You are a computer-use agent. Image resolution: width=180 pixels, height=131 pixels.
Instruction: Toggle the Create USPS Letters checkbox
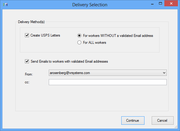point(27,35)
